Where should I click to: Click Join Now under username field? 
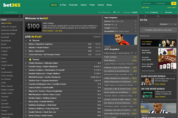tap(145, 7)
